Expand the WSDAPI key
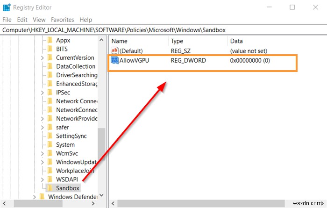The image size is (327, 208). (x=43, y=179)
